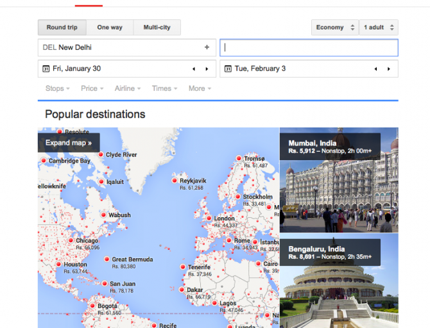The image size is (430, 328).
Task: Open Bengaluru, India destination card
Action: click(x=338, y=282)
